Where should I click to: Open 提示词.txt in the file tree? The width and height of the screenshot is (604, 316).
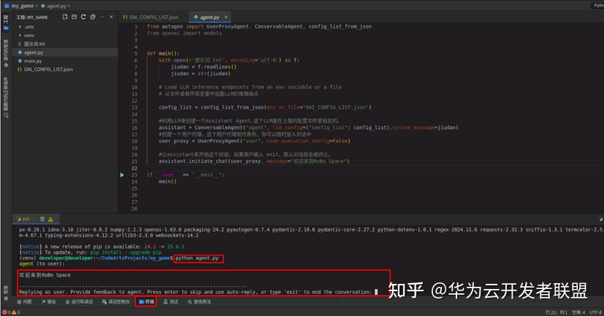point(34,44)
